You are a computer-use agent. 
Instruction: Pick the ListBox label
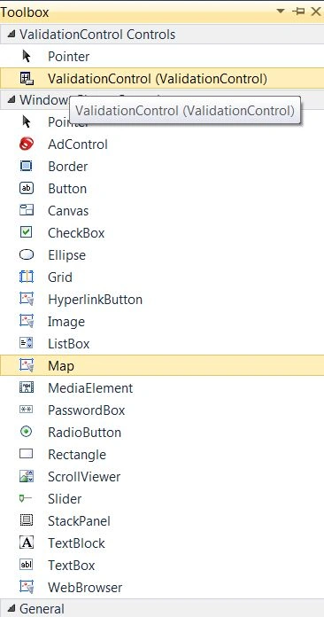tap(69, 344)
